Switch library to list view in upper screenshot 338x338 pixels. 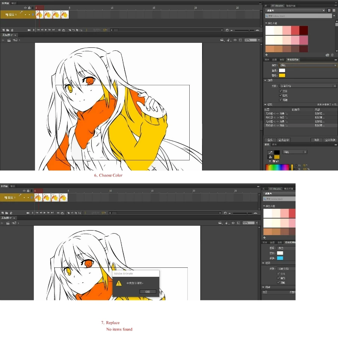tap(335, 11)
